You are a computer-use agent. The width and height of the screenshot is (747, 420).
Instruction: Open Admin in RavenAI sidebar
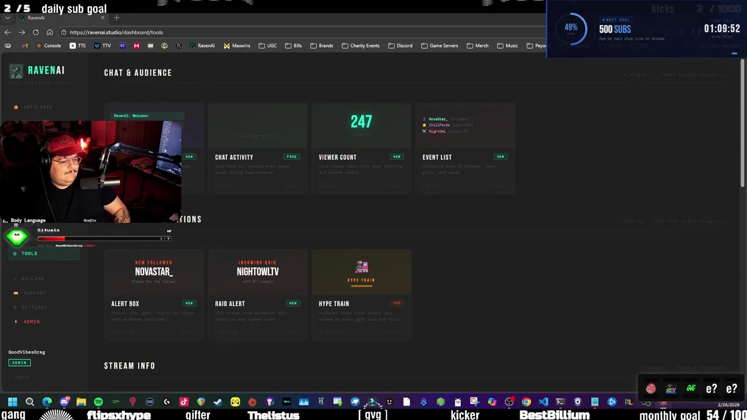pos(32,321)
